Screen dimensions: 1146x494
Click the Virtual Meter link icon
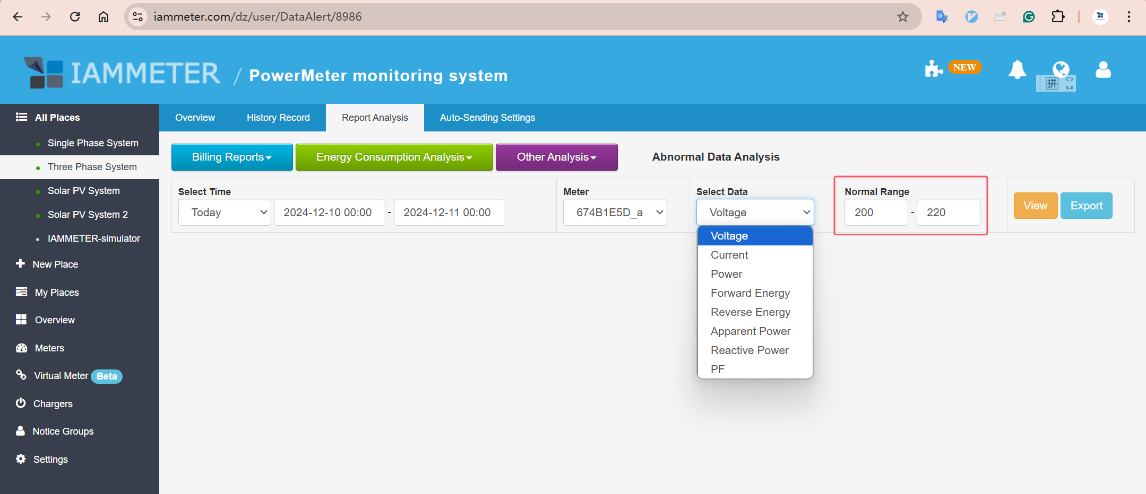tap(21, 375)
